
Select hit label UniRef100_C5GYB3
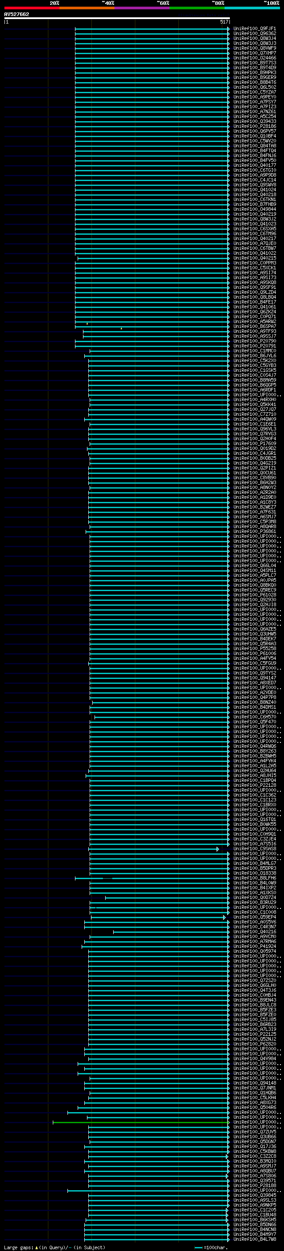click(x=254, y=365)
